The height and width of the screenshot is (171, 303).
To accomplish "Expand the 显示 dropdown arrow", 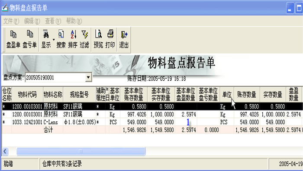I will point(54,40).
